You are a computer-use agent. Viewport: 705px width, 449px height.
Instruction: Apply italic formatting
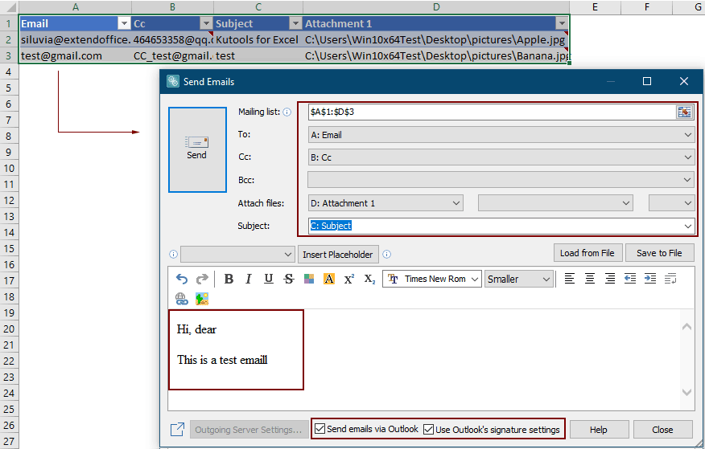point(249,279)
